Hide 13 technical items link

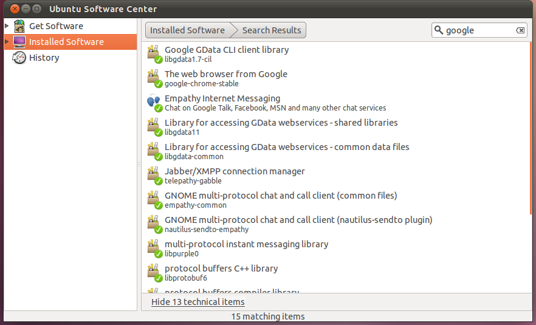pos(198,302)
